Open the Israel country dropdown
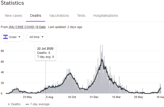Screen dimensions: 164x107 [x=13, y=37]
